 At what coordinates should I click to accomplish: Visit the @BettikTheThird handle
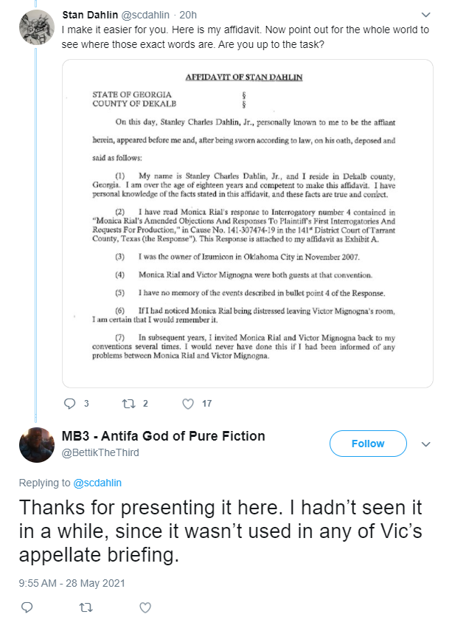tap(100, 452)
